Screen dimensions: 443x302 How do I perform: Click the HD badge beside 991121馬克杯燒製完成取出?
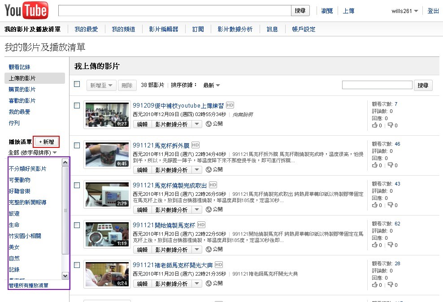tap(213, 185)
